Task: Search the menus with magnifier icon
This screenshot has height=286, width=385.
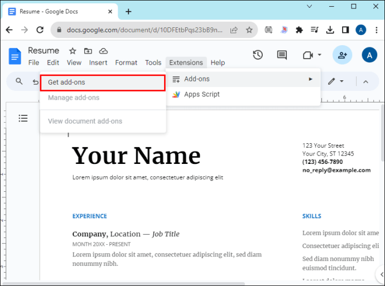Action: pyautogui.click(x=19, y=81)
